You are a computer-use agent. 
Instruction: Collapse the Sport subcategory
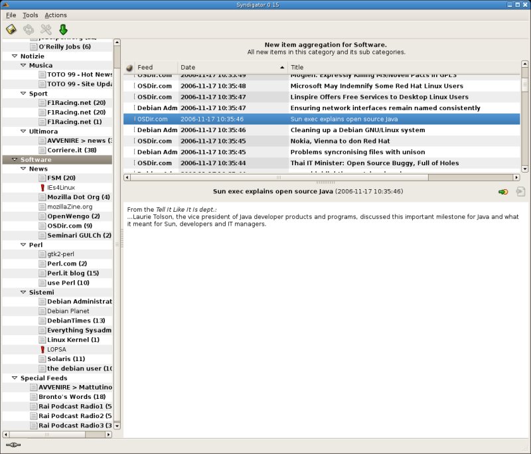[23, 94]
